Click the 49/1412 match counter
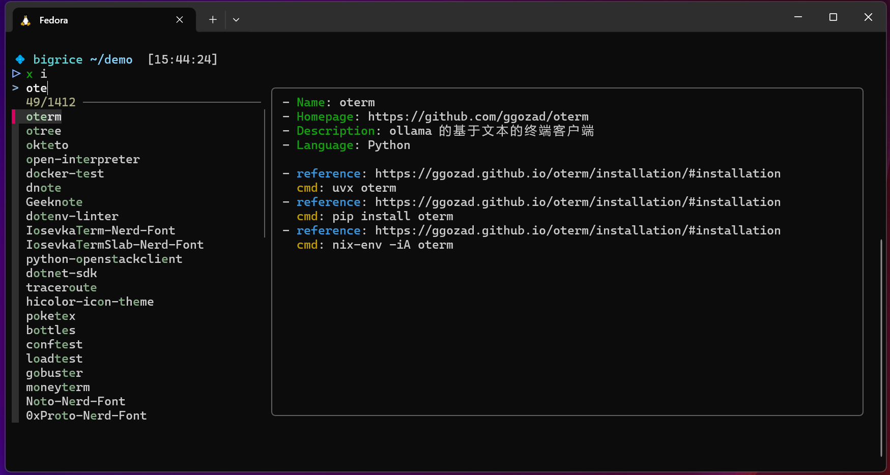This screenshot has width=890, height=475. pos(51,102)
